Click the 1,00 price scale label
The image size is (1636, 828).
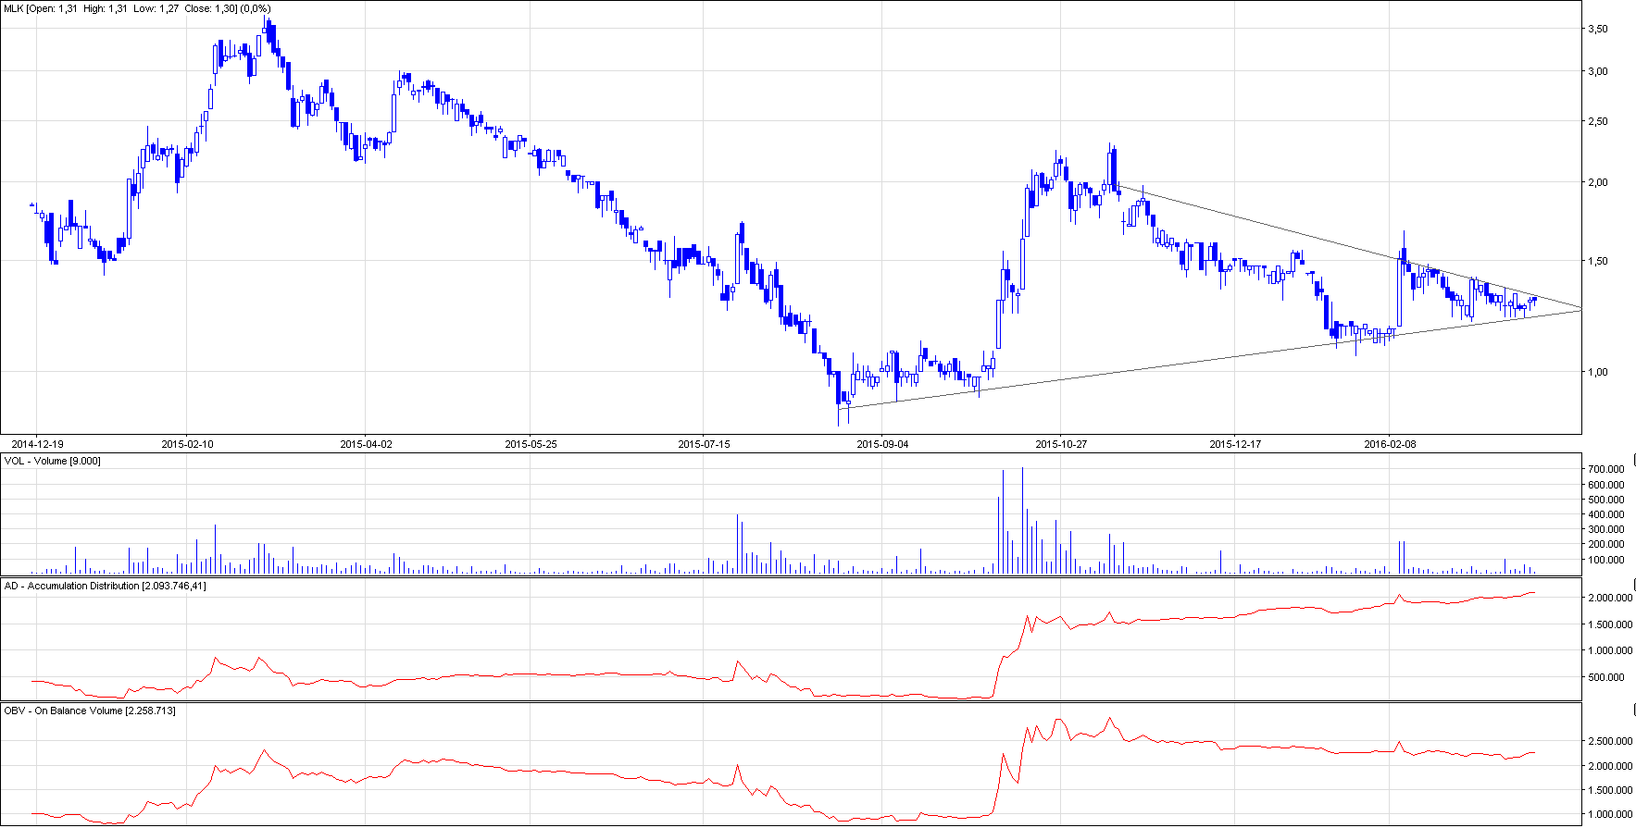point(1597,372)
